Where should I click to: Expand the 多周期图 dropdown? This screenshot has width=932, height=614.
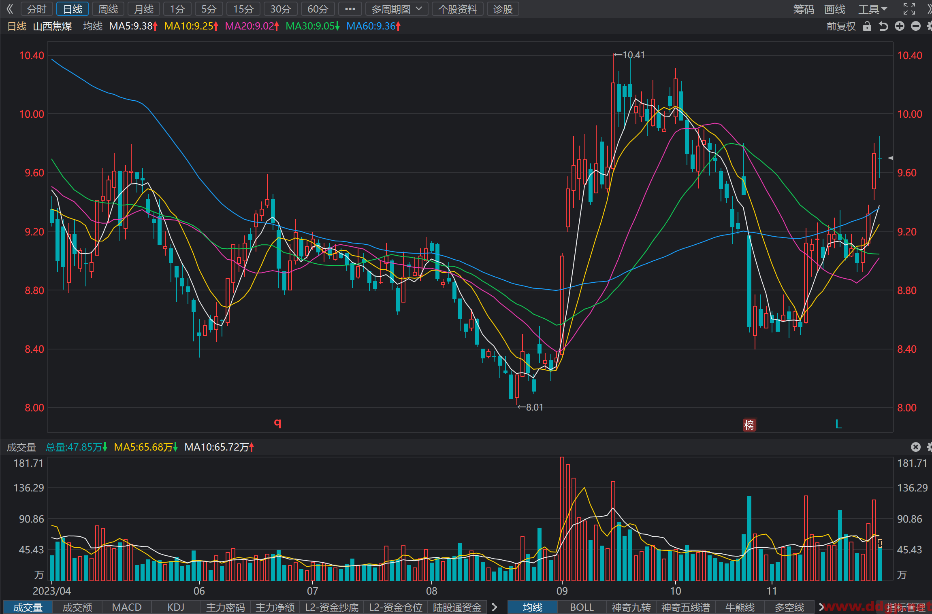[x=397, y=9]
